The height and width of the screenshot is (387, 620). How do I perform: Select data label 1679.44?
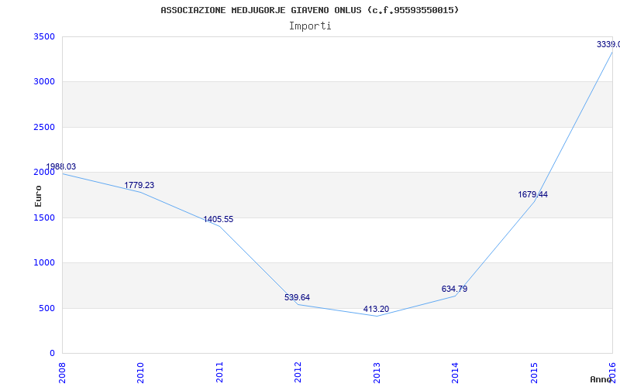tap(532, 195)
